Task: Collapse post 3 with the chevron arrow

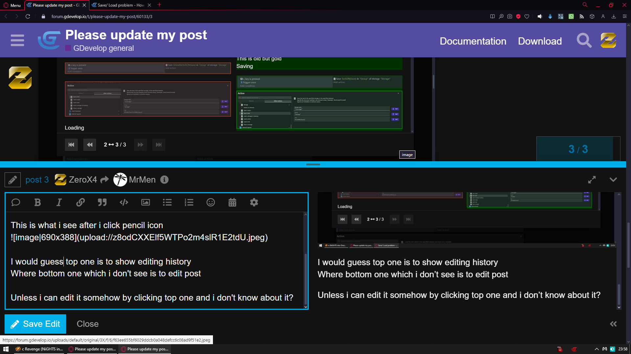Action: coord(613,180)
